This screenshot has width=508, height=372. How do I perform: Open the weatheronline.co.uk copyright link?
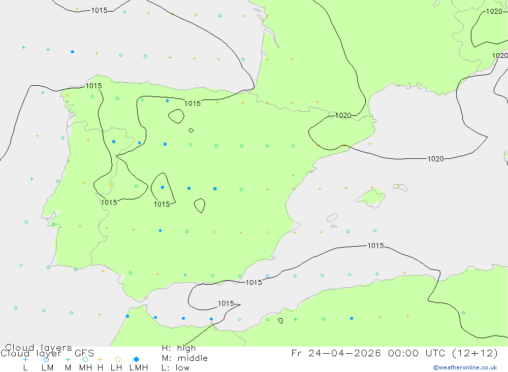pyautogui.click(x=465, y=367)
